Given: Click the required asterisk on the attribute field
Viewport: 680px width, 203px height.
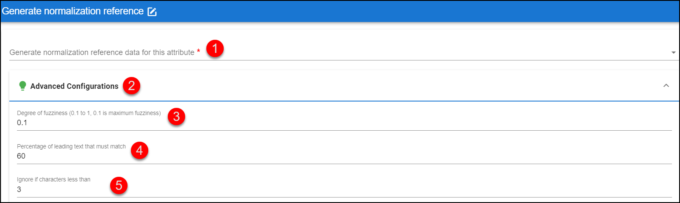Looking at the screenshot, I should pyautogui.click(x=198, y=52).
